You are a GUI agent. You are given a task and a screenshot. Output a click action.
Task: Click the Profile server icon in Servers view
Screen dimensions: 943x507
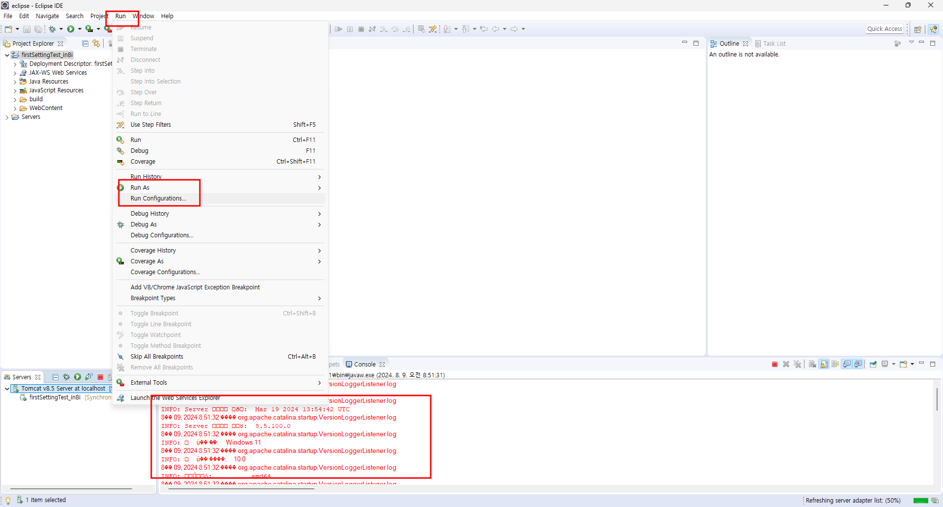coord(89,377)
